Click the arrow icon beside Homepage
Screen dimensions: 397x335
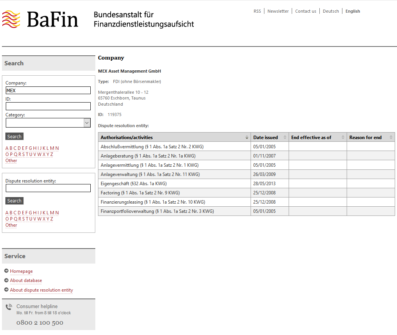click(6, 271)
